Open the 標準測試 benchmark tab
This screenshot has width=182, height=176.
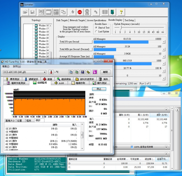point(13,79)
